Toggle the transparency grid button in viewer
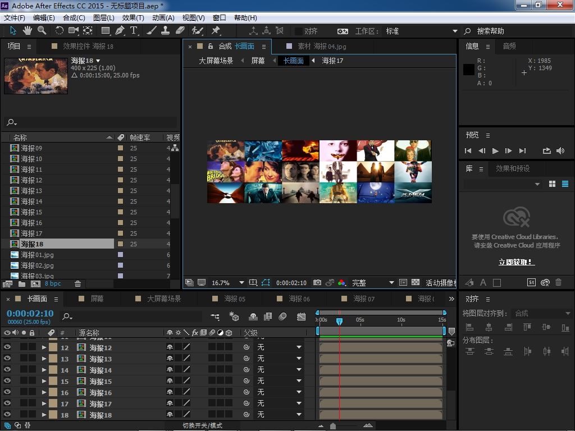 click(416, 283)
